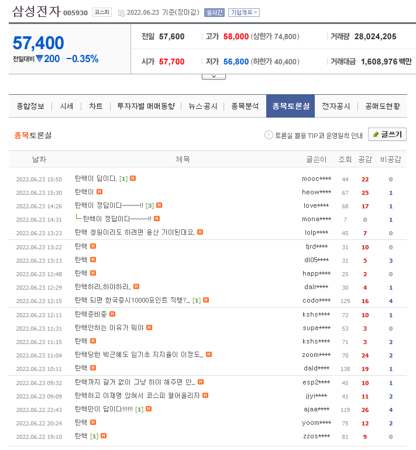Click the info icon beside 토론실 활용 TIP
The height and width of the screenshot is (450, 416).
[x=269, y=135]
